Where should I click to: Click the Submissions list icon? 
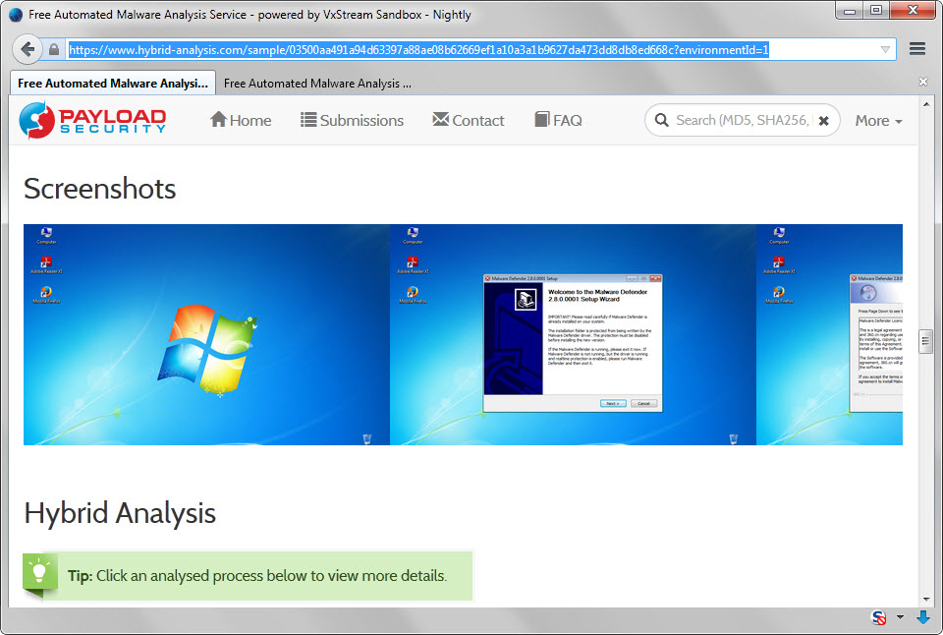pos(308,120)
